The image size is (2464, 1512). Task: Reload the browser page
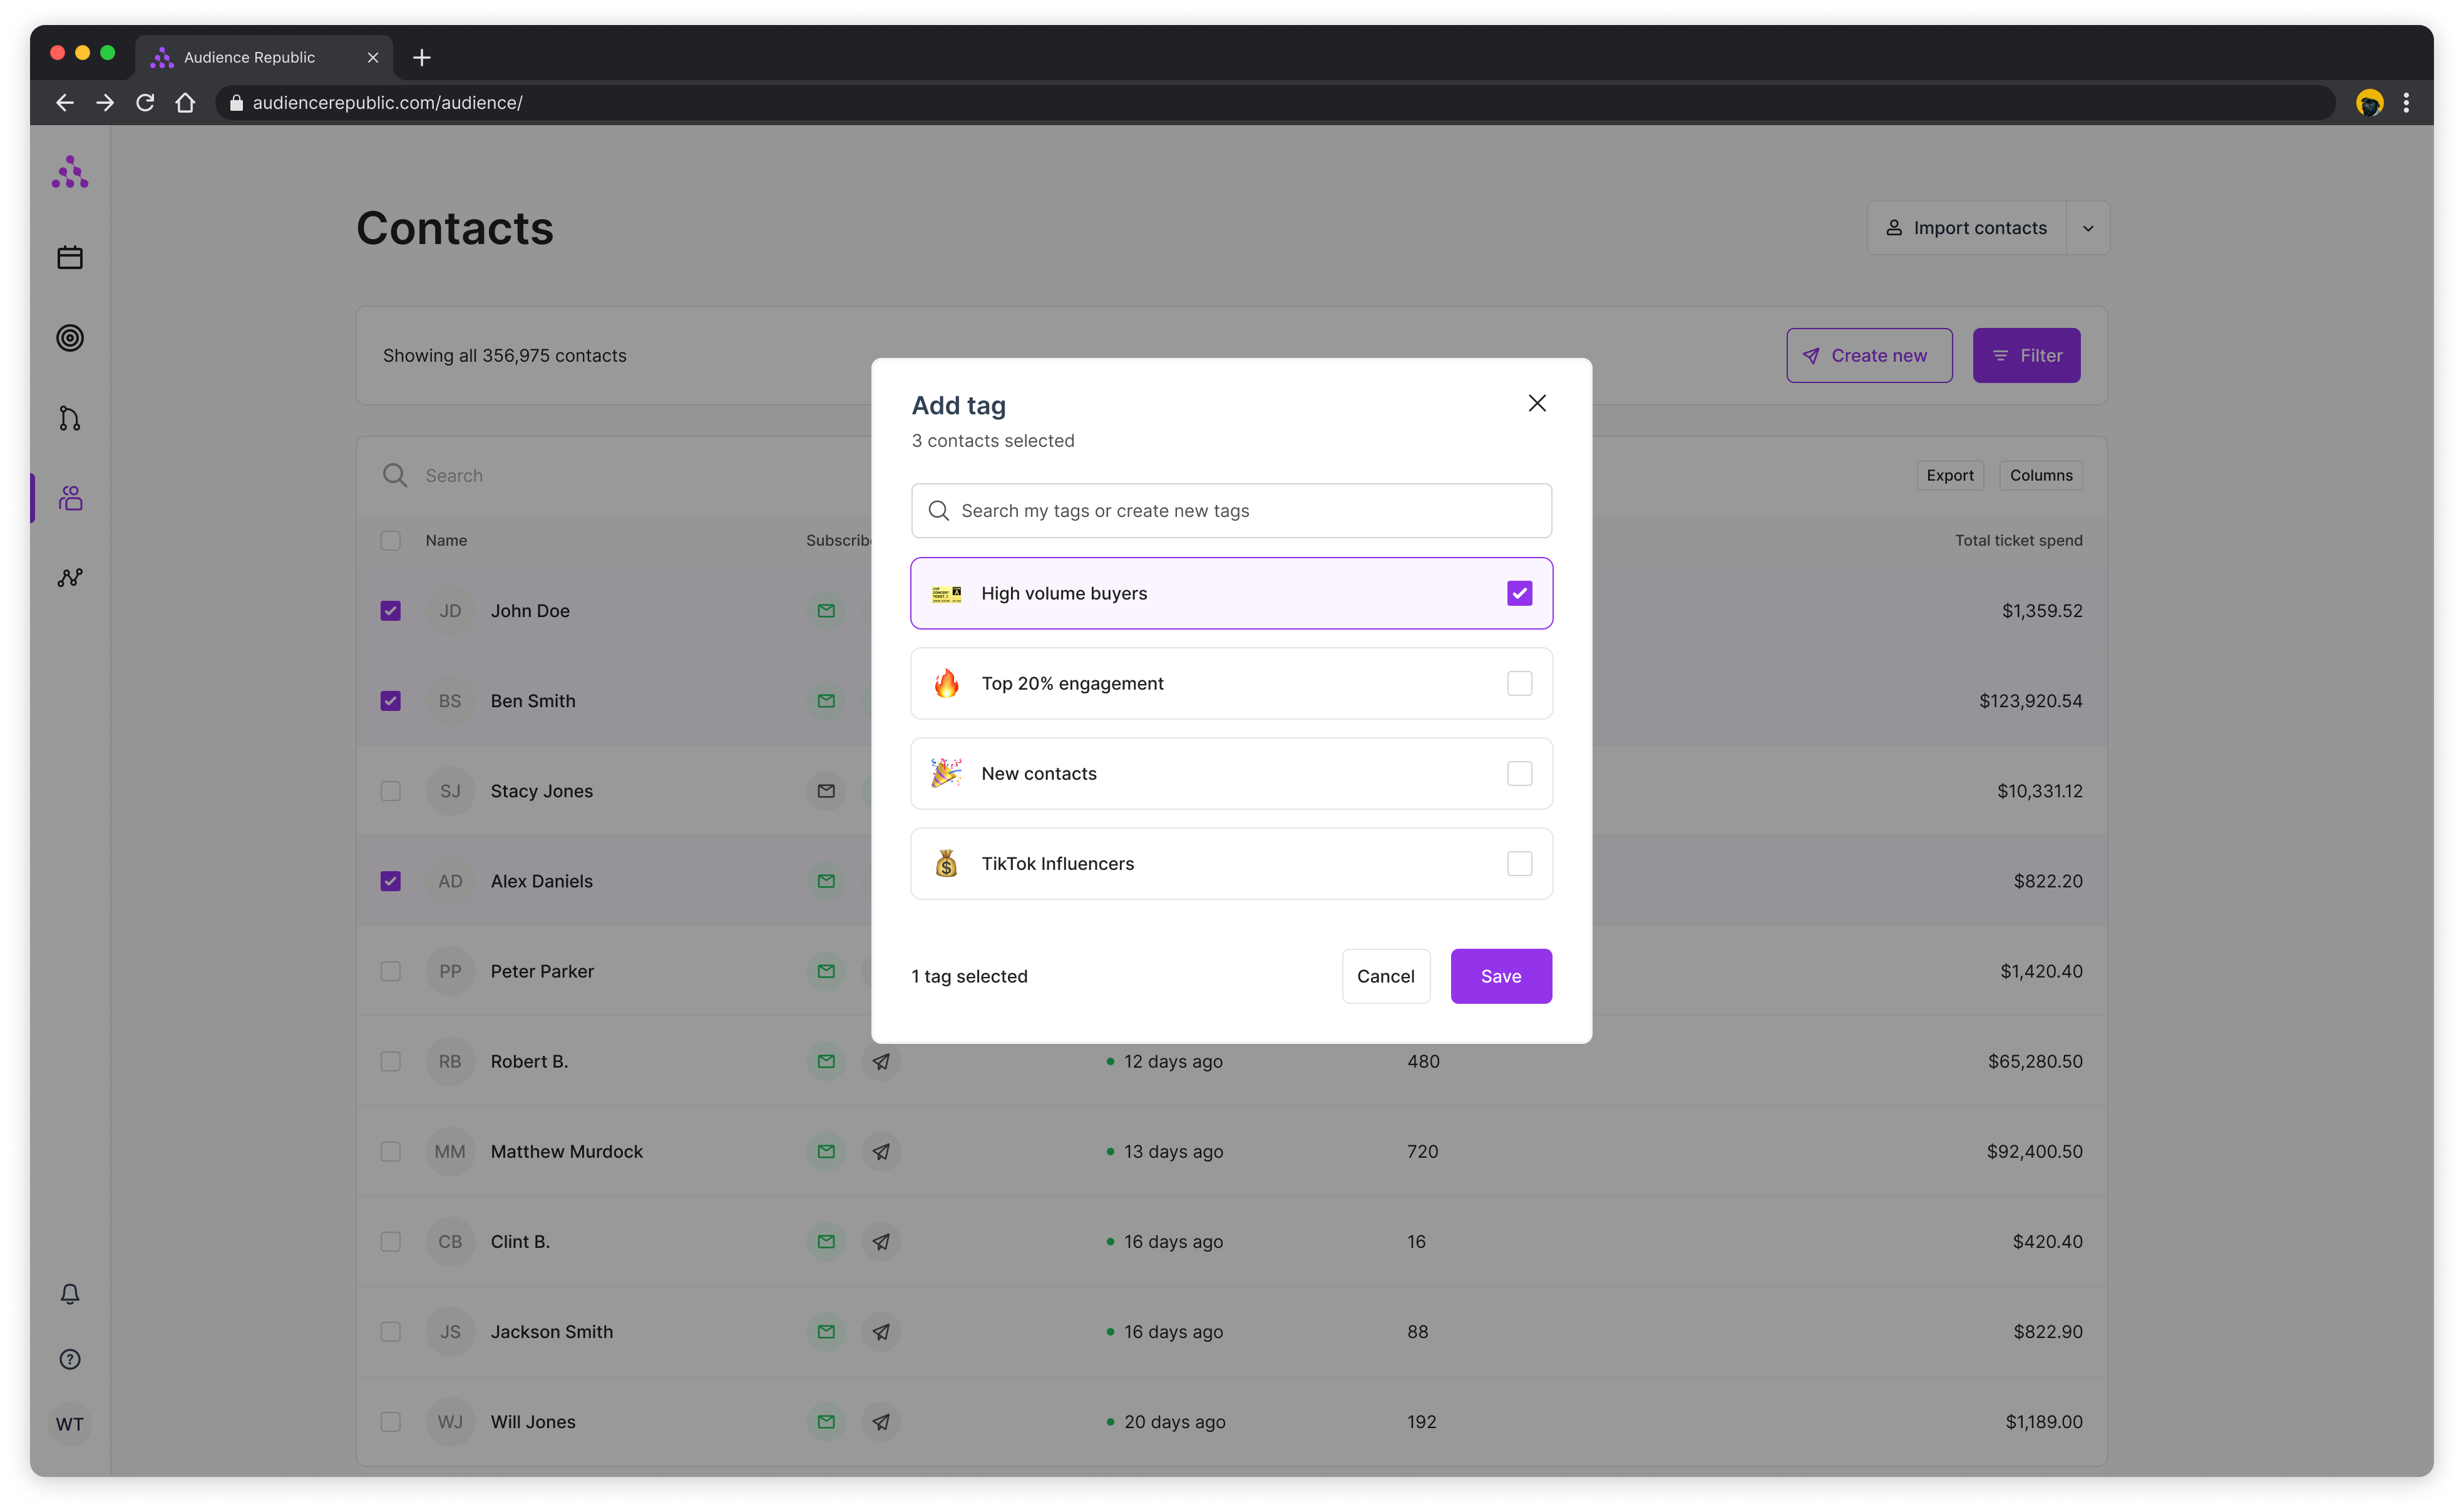(x=145, y=103)
